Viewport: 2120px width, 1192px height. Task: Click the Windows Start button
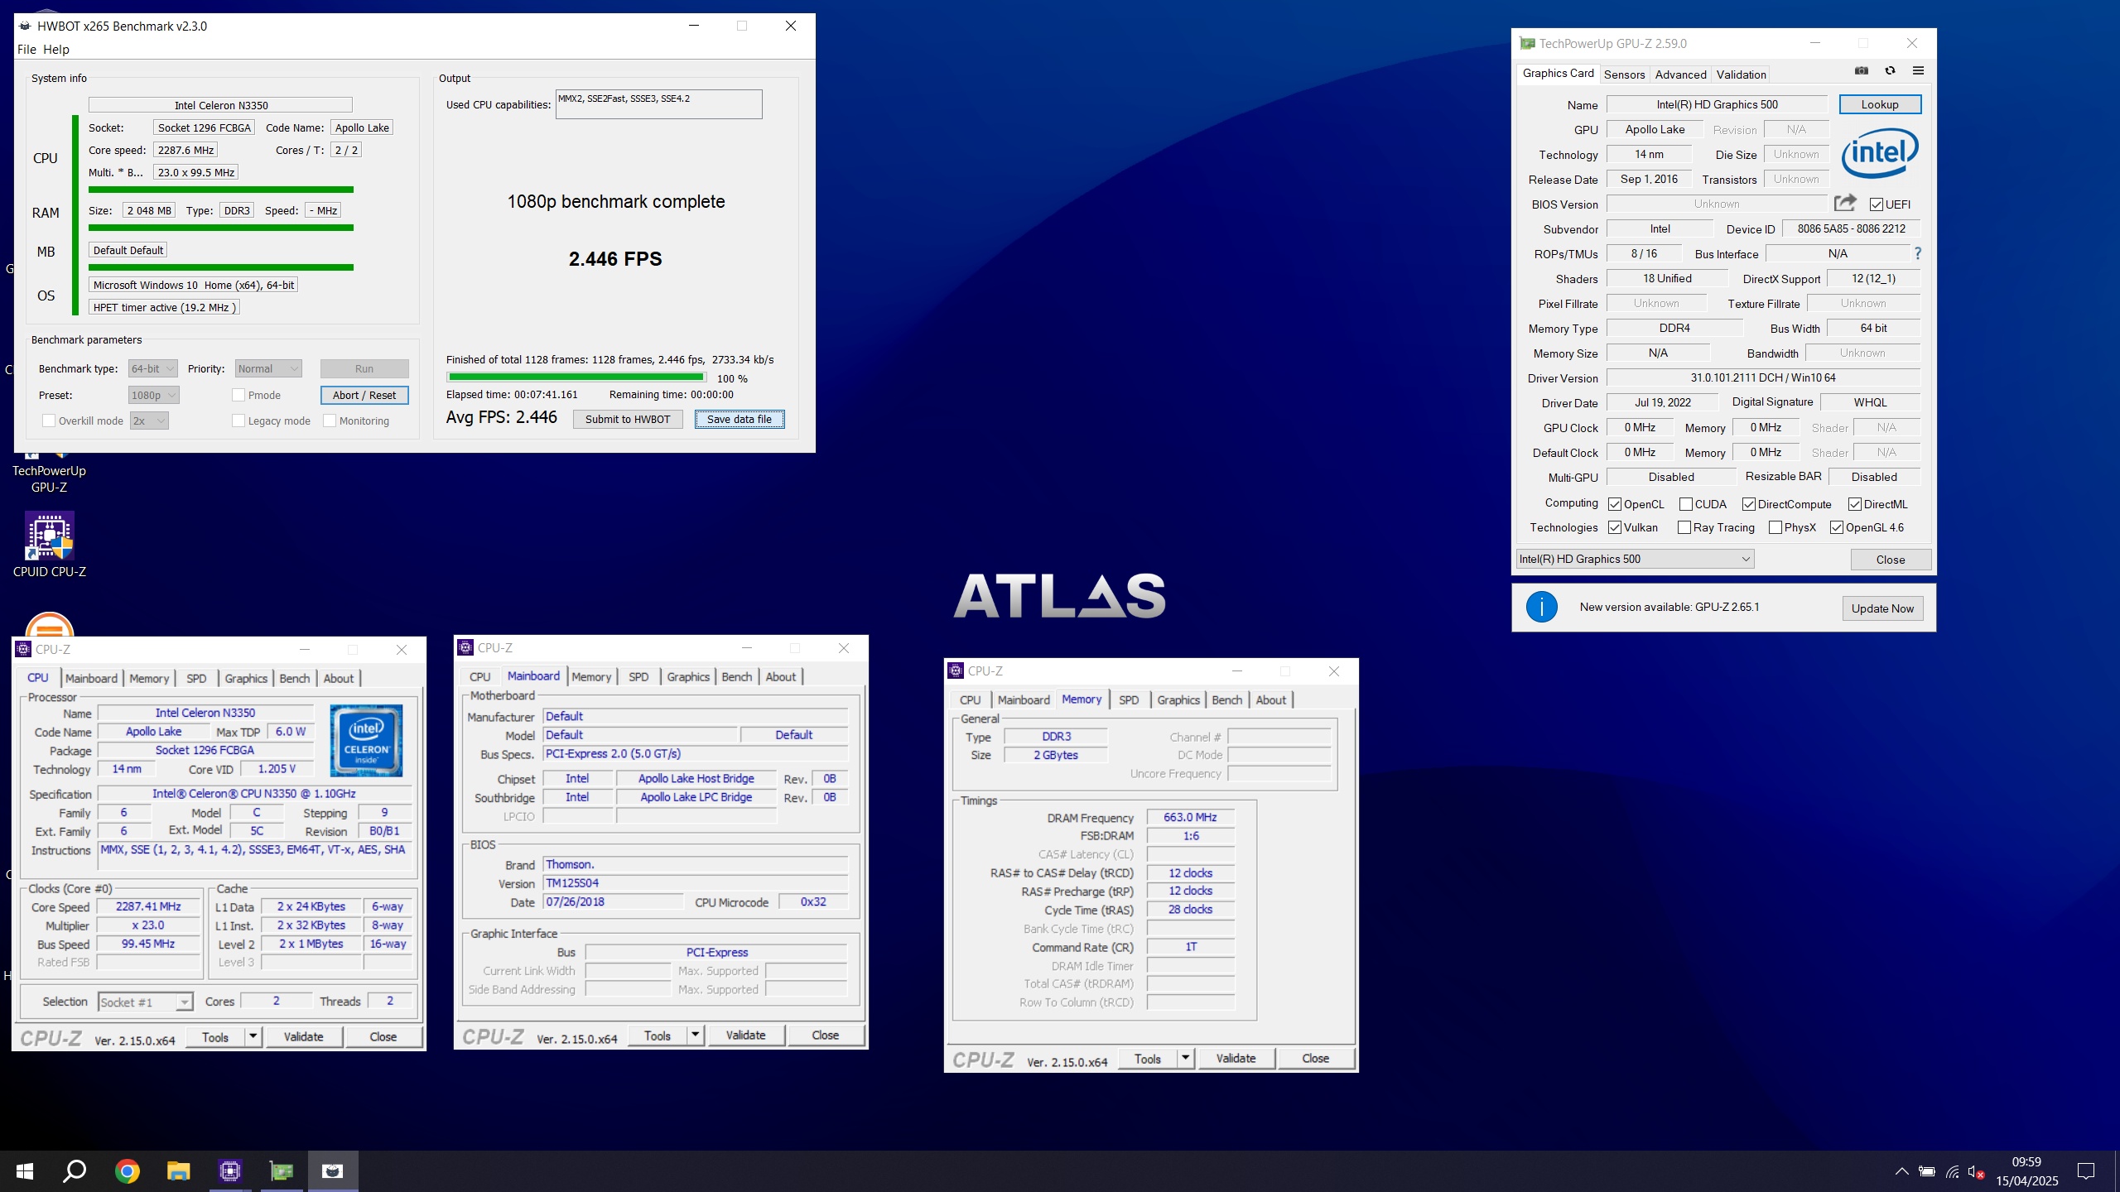(x=25, y=1170)
